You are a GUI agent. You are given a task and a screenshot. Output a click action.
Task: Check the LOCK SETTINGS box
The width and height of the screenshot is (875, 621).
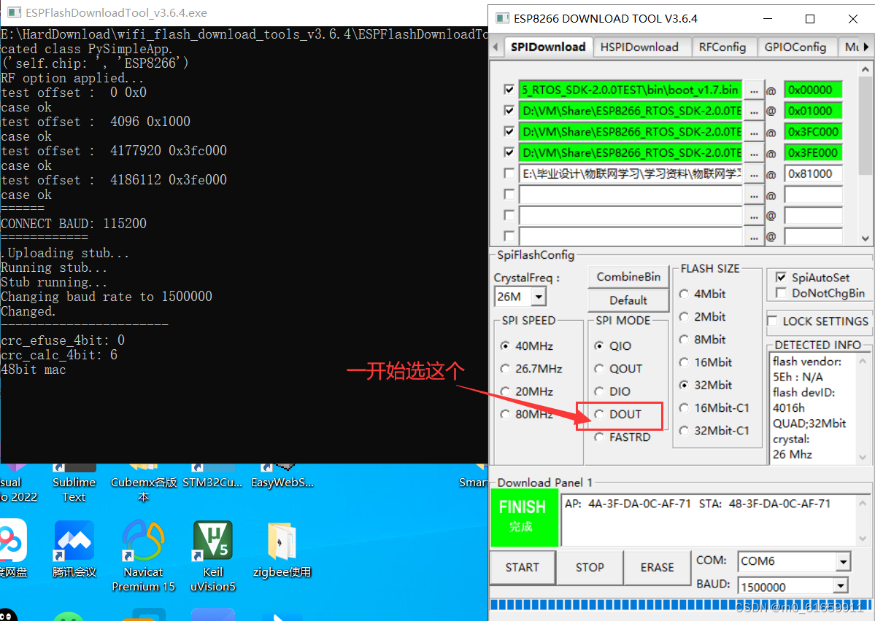(773, 321)
